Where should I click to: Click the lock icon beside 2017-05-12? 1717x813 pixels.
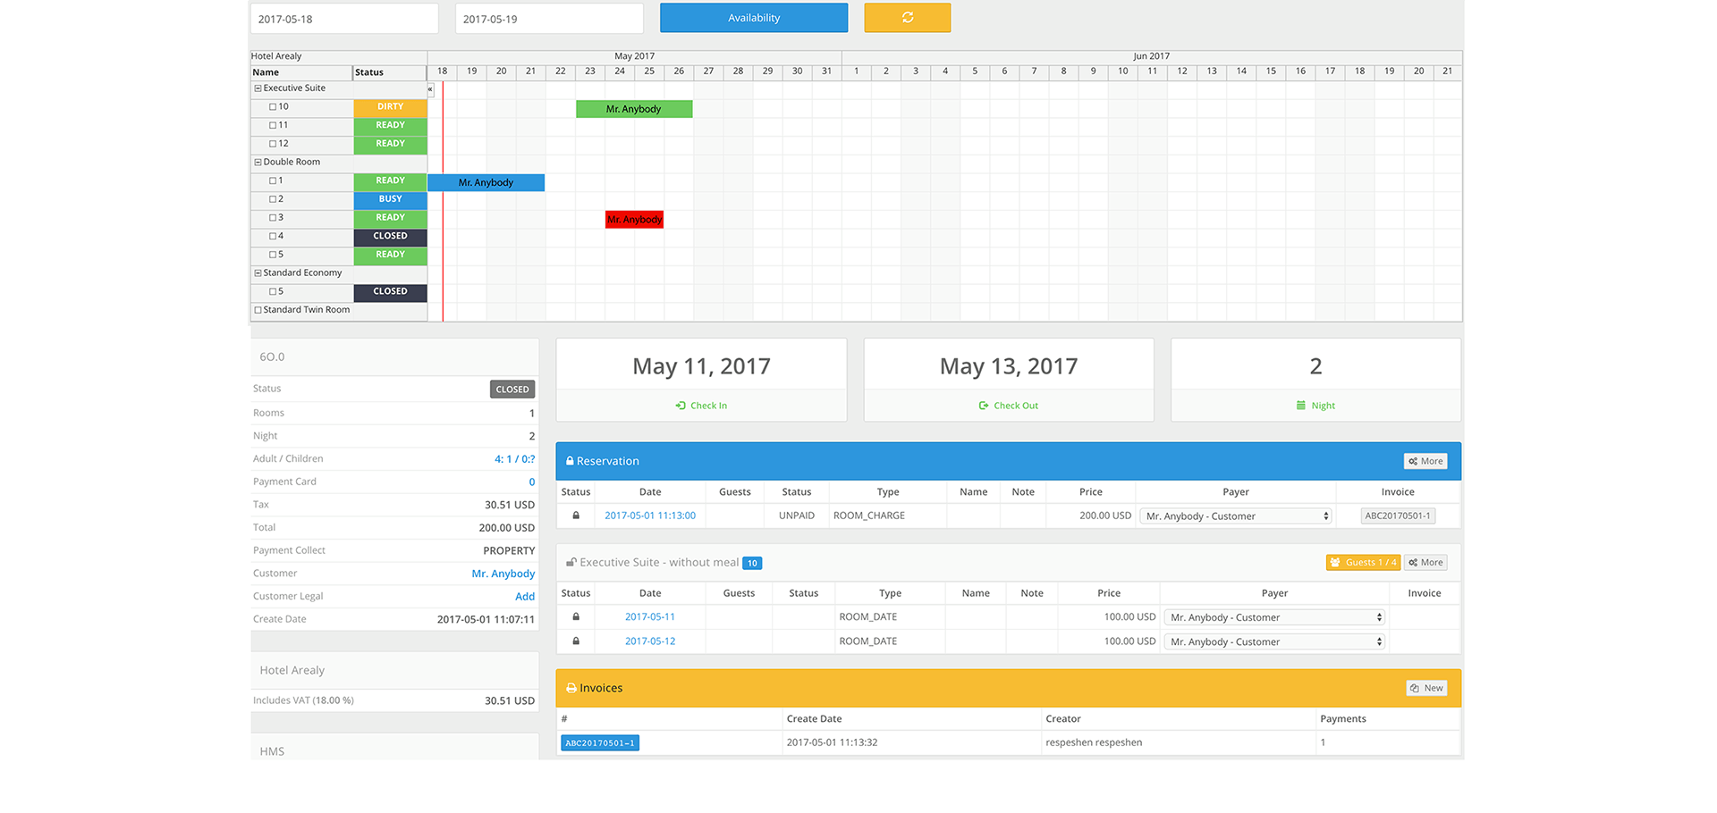(576, 641)
